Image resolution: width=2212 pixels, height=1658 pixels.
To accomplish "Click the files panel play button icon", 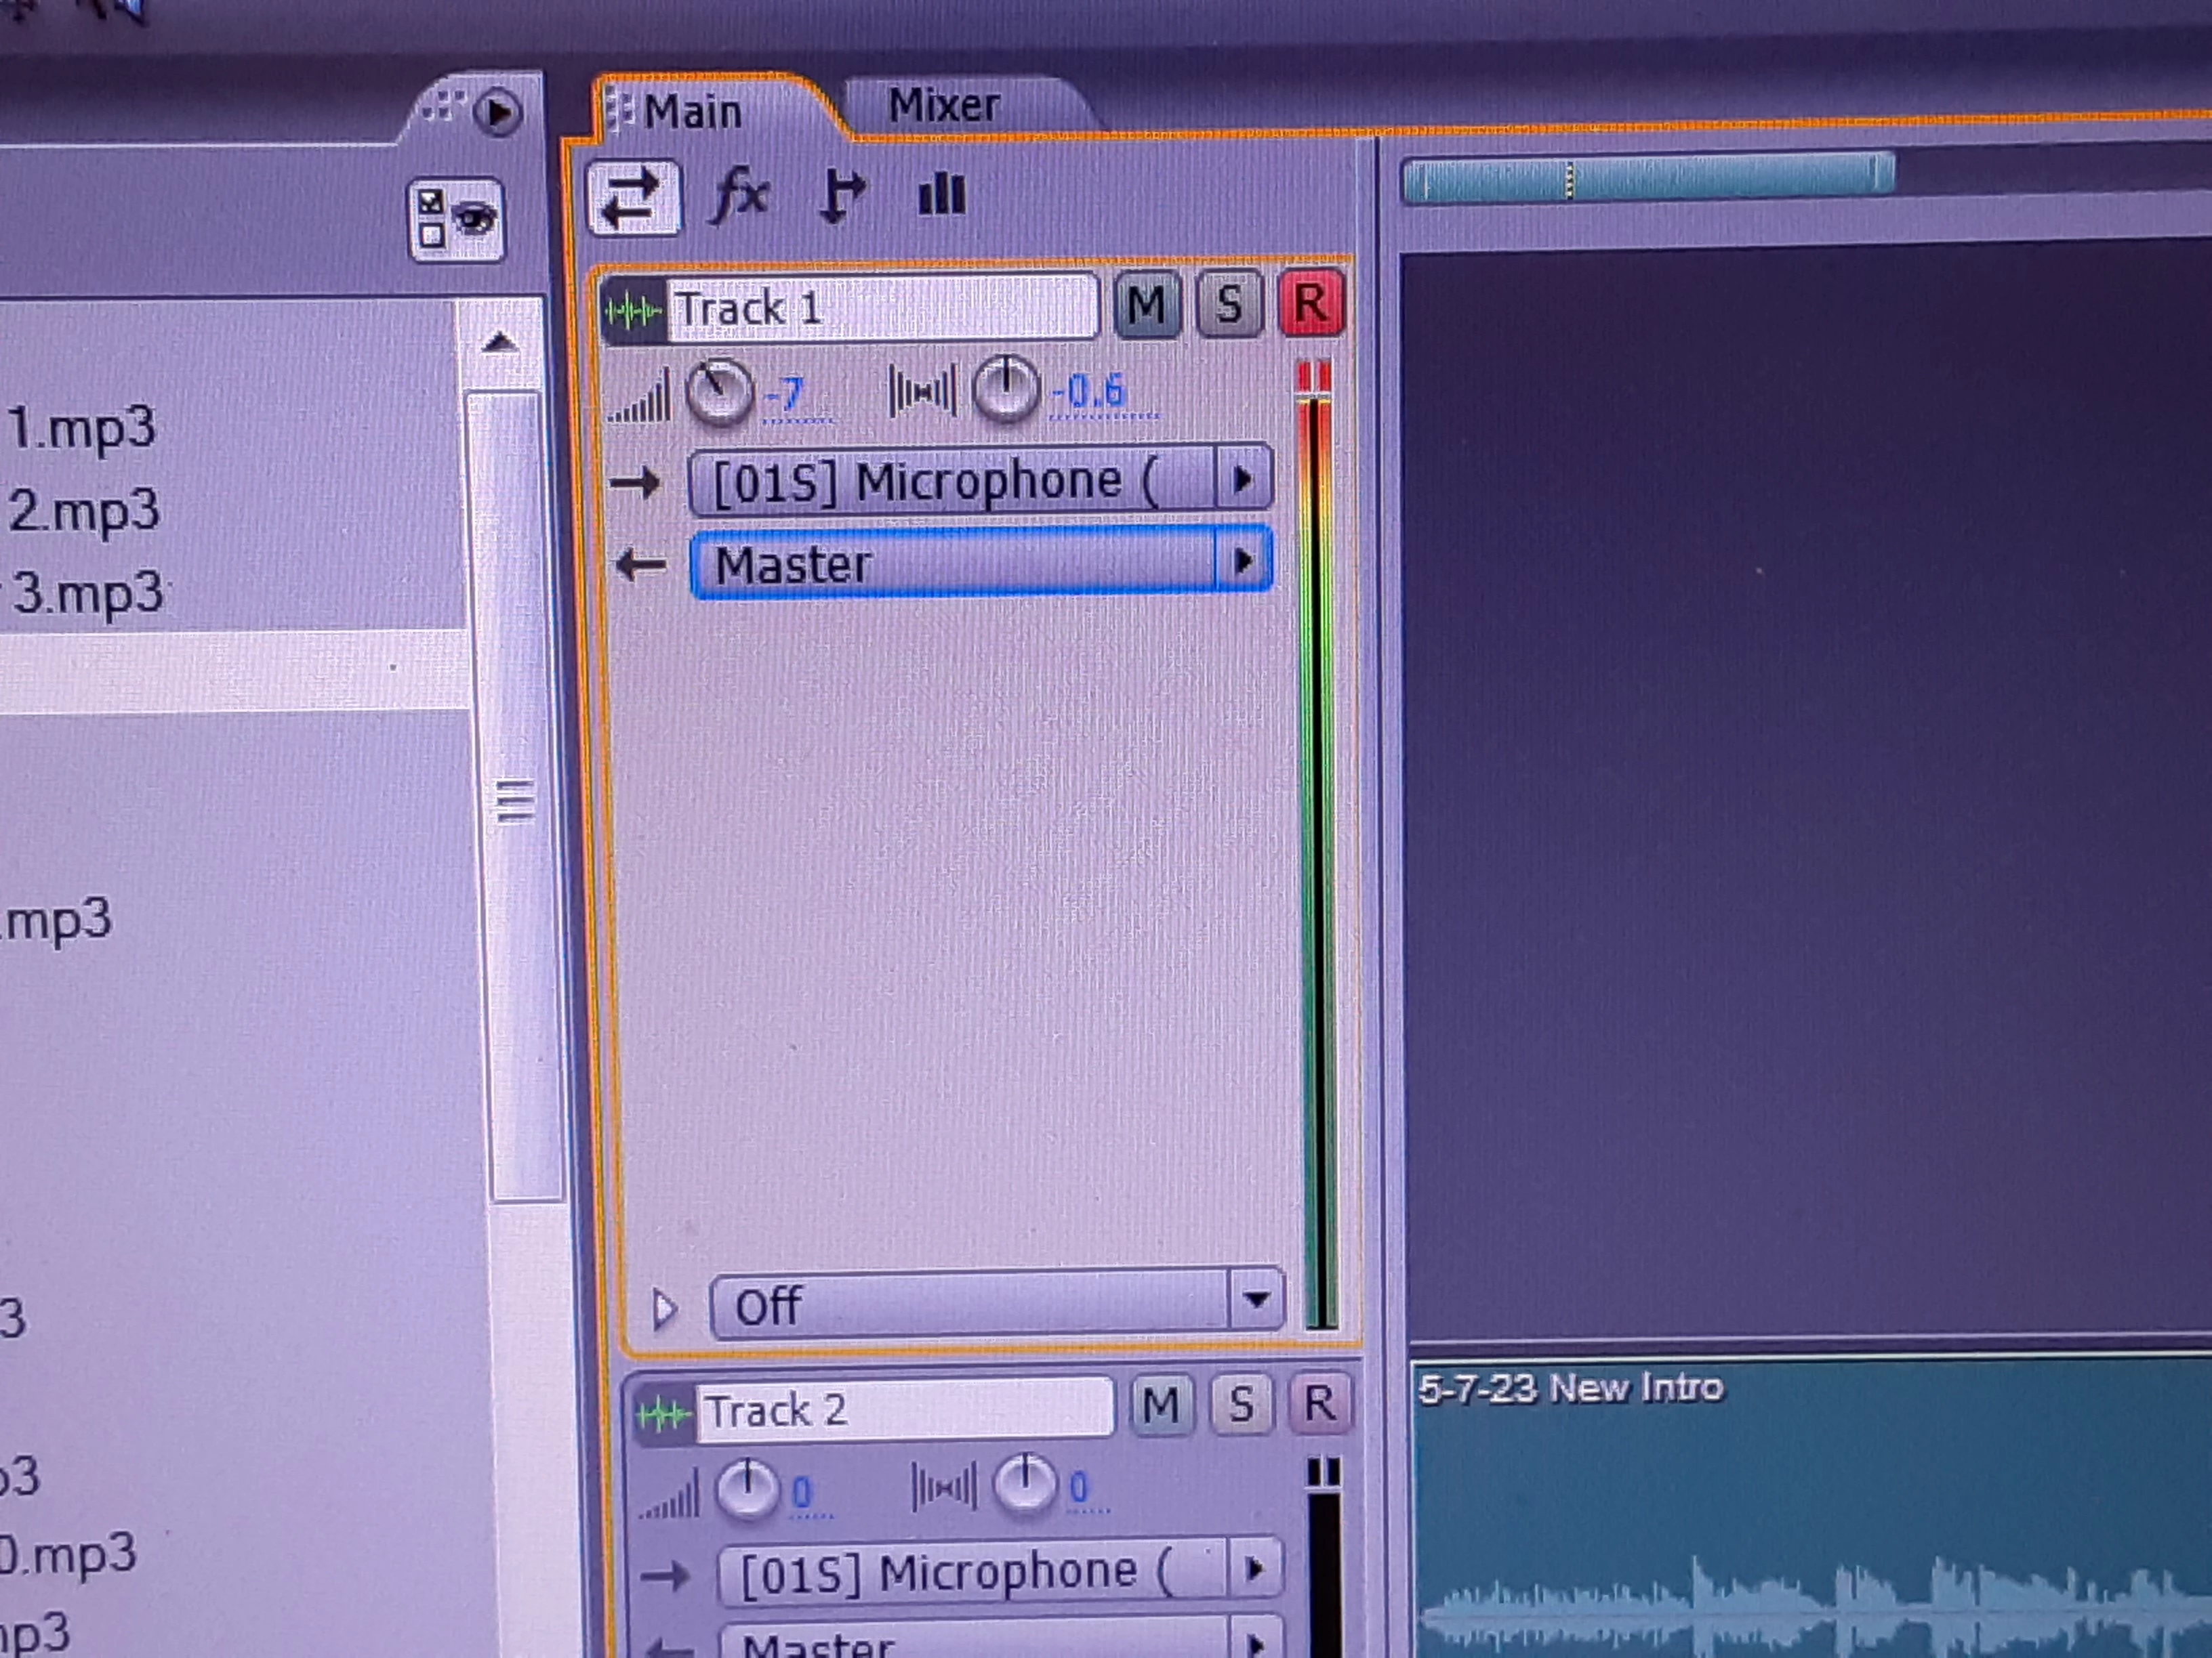I will pos(497,112).
